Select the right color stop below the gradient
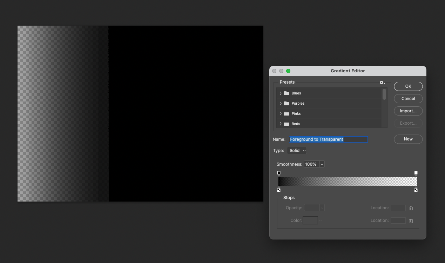 pos(416,190)
